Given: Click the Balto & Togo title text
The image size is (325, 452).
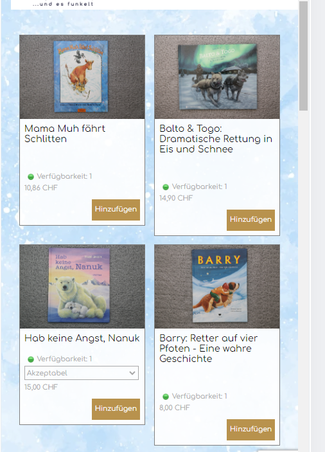Looking at the screenshot, I should 216,139.
